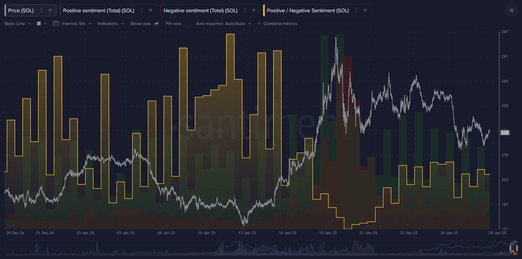The width and height of the screenshot is (522, 259).
Task: Open the line color swatch picker
Action: 41,23
